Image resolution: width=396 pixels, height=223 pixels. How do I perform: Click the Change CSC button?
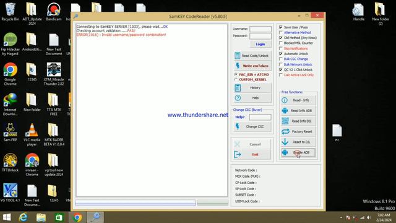point(252,126)
